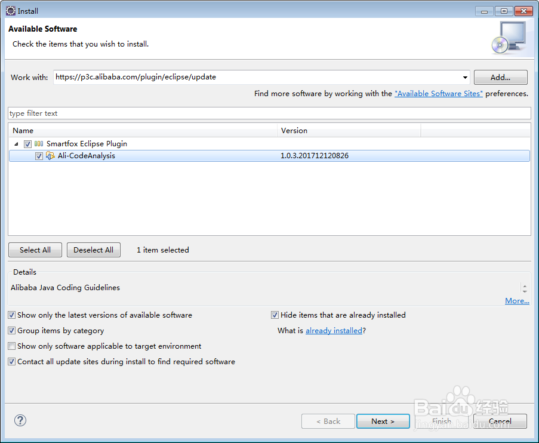Click the Deselect All button
Image resolution: width=539 pixels, height=443 pixels.
94,250
